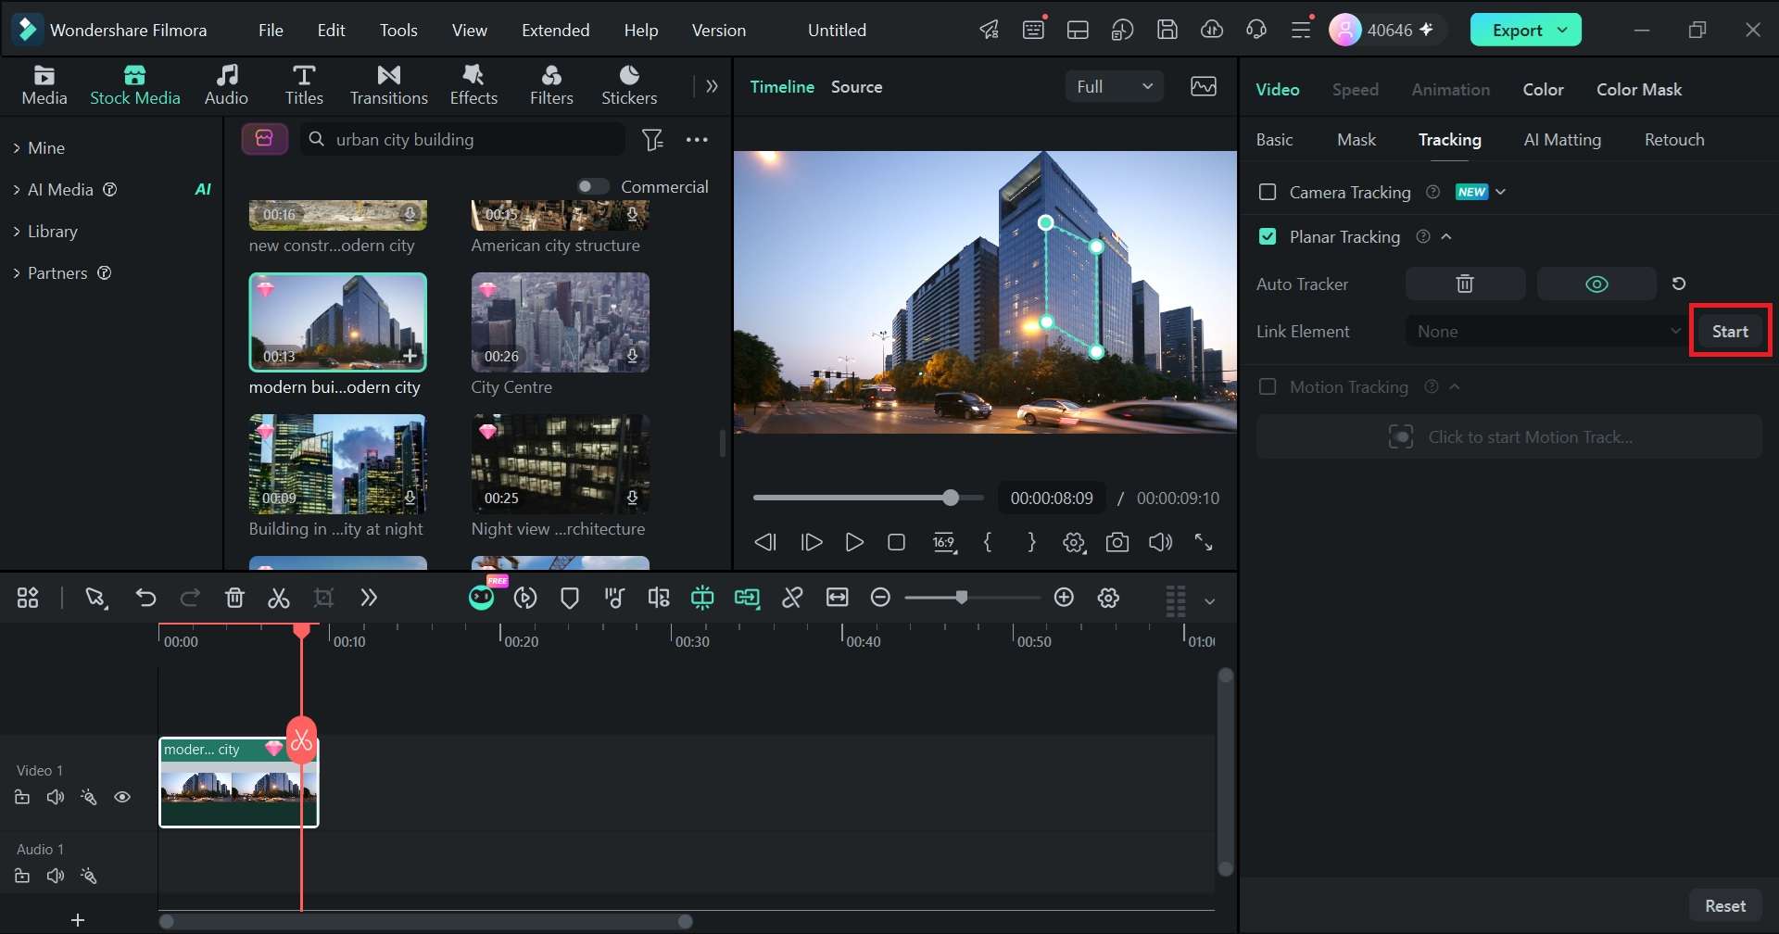This screenshot has width=1779, height=934.
Task: Open the Effects panel
Action: pyautogui.click(x=473, y=85)
